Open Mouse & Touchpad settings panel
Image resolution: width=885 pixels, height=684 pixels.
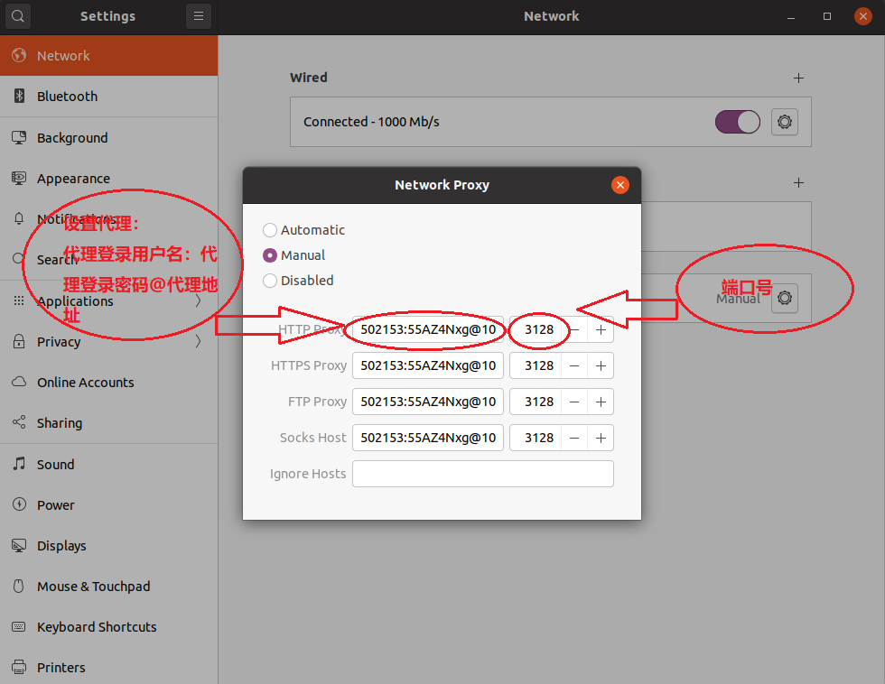[x=109, y=587]
